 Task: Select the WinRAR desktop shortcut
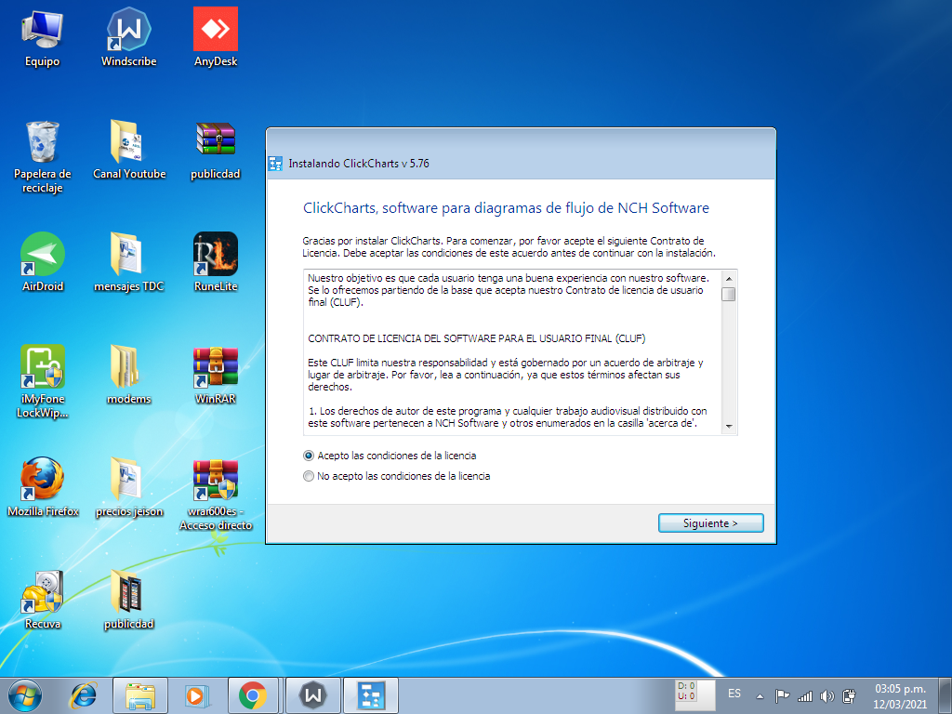pos(216,375)
